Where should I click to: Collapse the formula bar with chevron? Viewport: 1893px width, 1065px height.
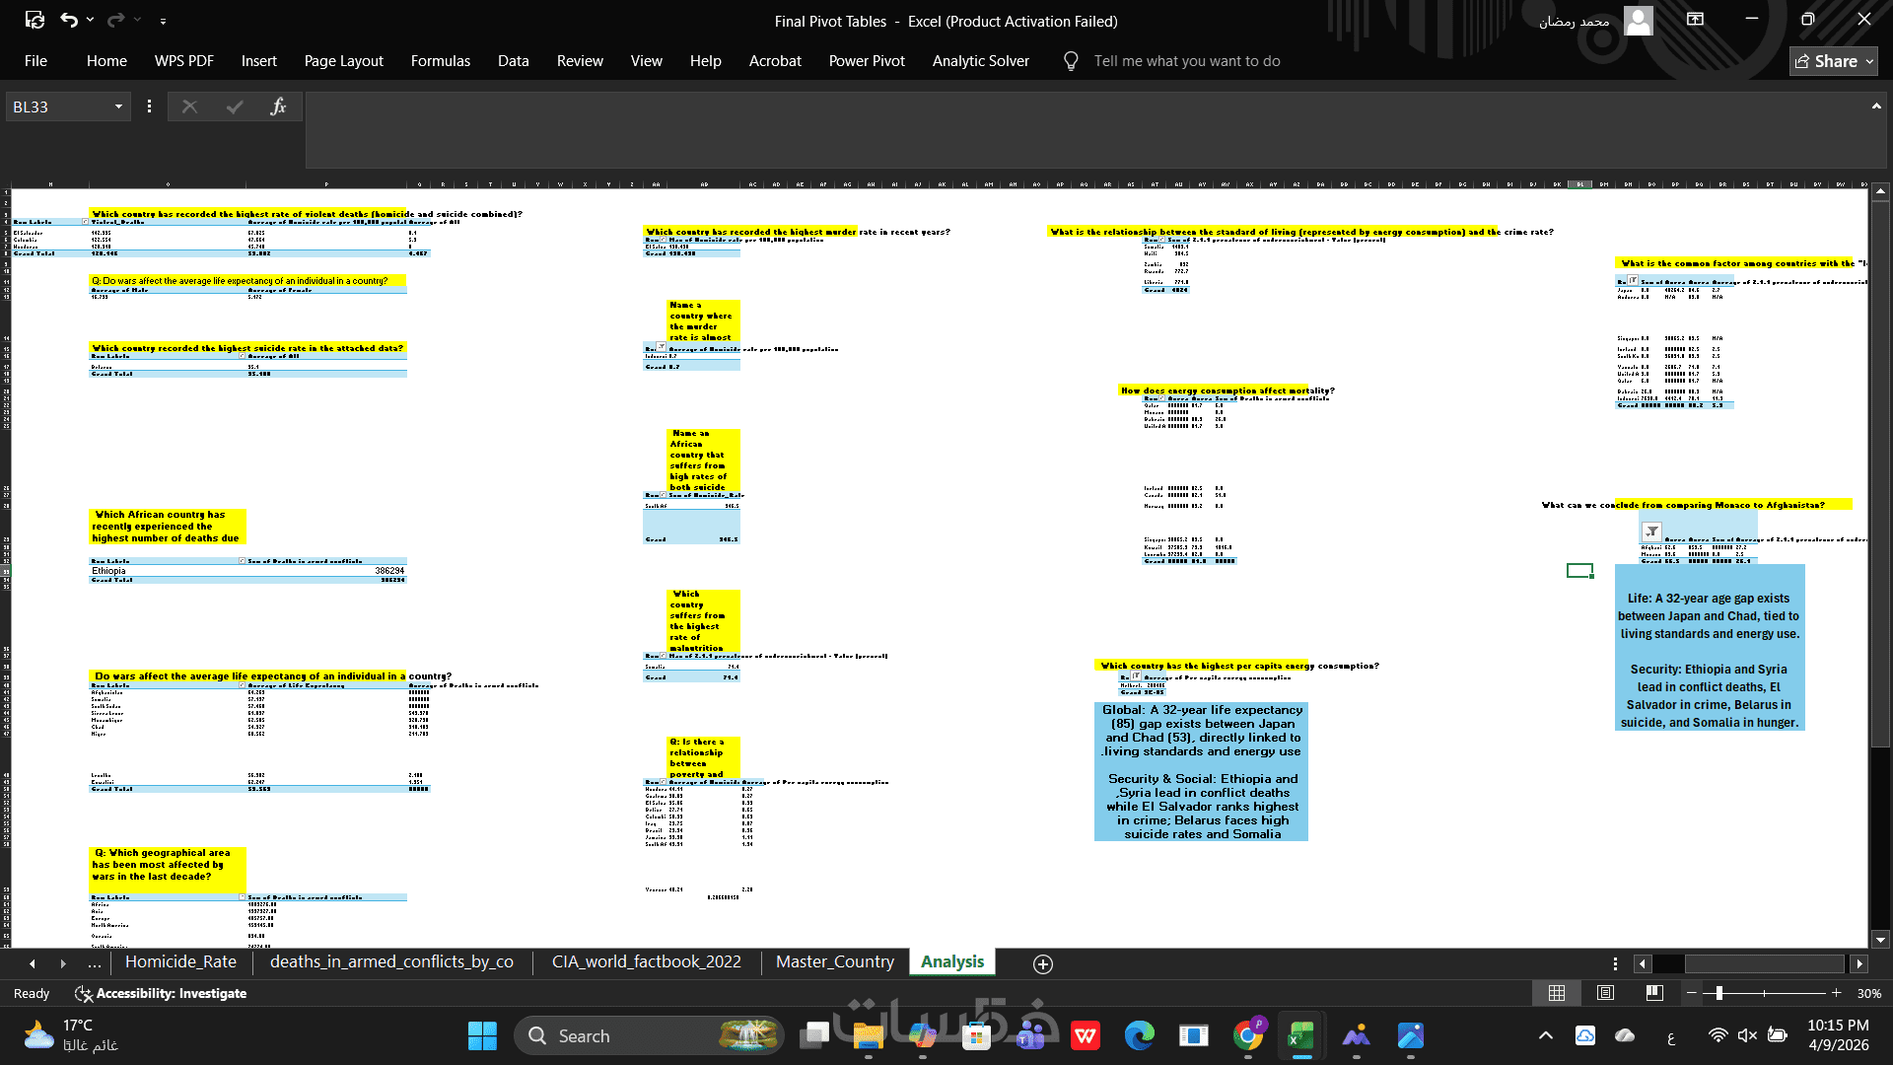(1876, 106)
